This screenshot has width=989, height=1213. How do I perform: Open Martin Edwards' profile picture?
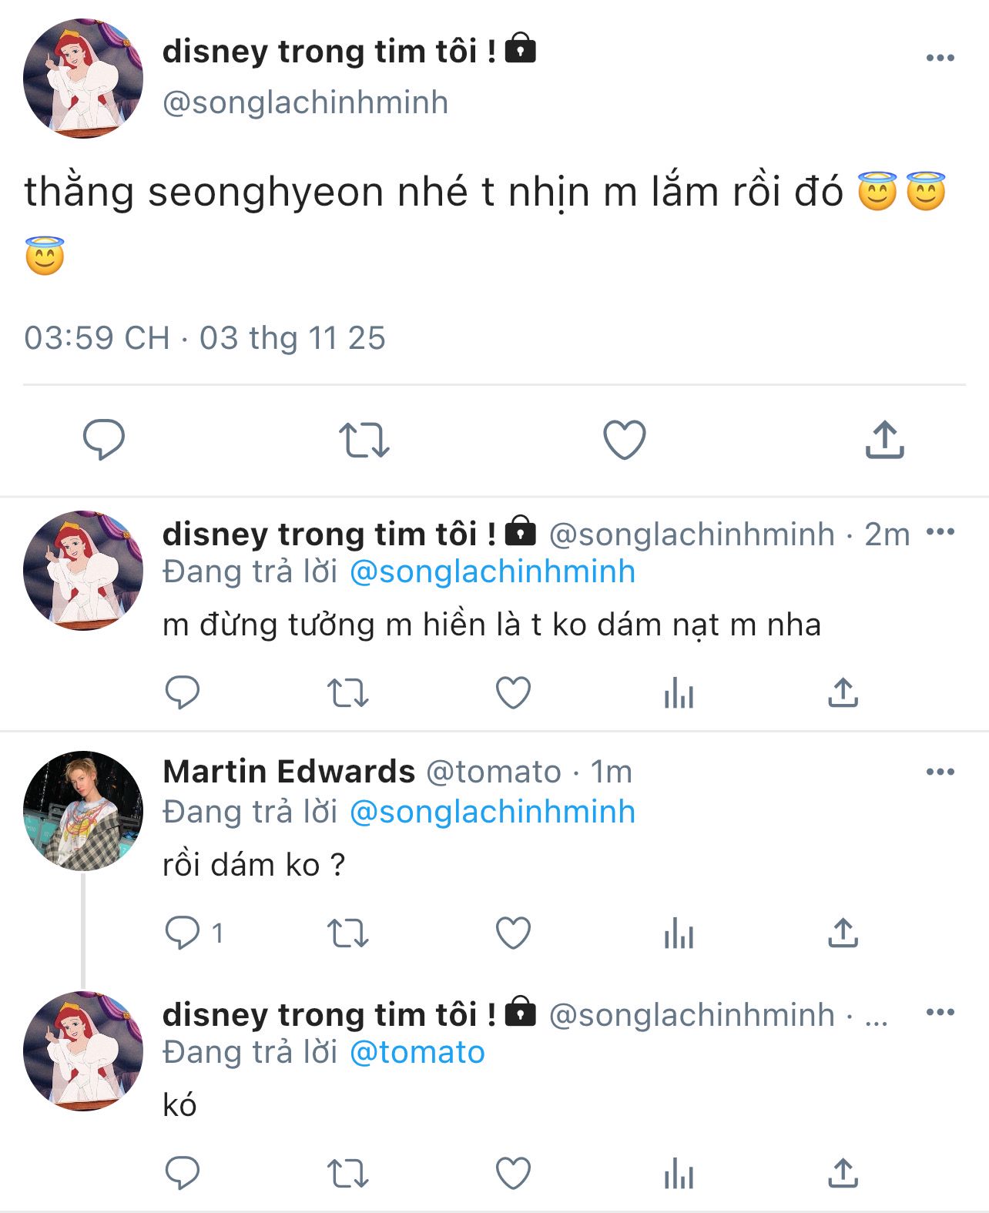(83, 810)
